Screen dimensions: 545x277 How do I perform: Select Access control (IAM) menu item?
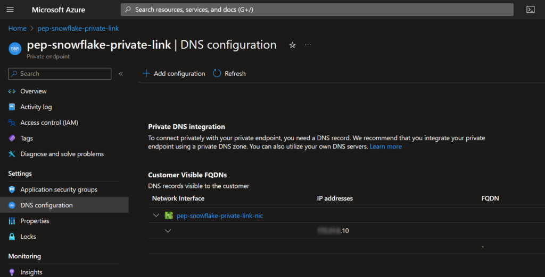coord(49,123)
